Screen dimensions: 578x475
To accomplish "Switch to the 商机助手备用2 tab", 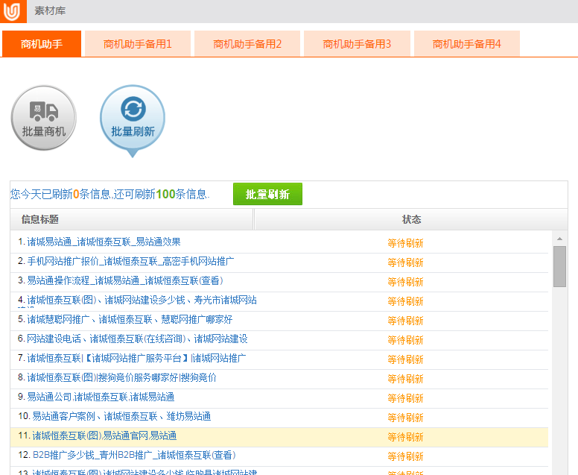I will tap(247, 44).
